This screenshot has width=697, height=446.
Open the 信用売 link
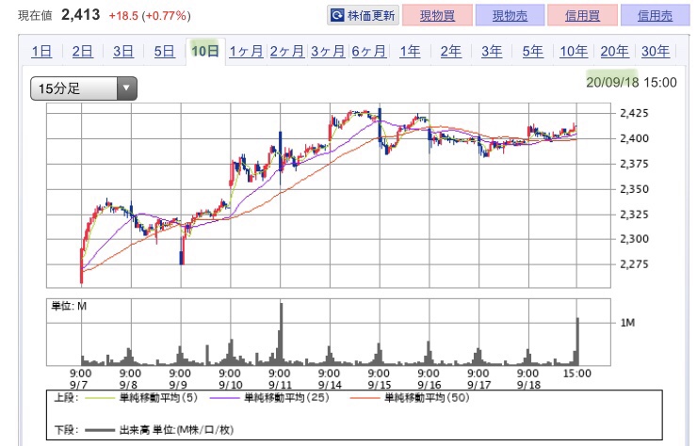655,16
